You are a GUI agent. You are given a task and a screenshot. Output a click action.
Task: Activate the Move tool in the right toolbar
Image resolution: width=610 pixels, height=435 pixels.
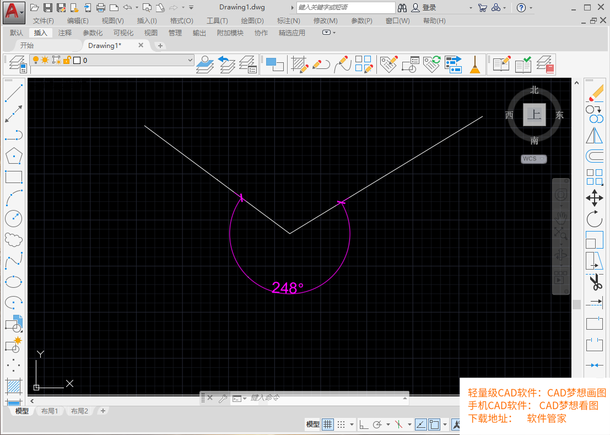coord(595,198)
